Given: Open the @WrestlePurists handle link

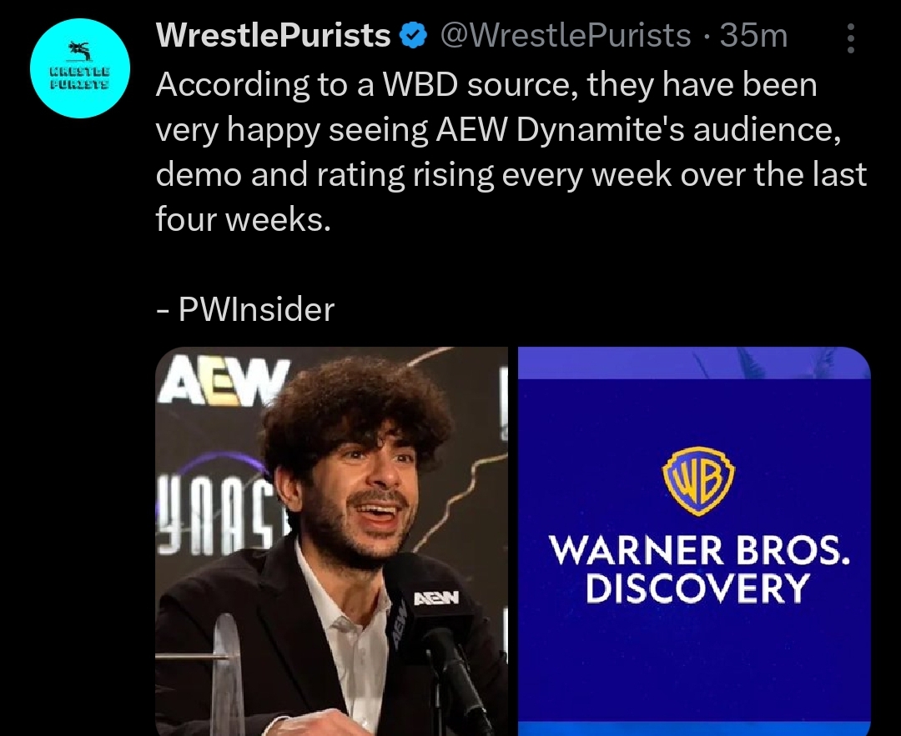Looking at the screenshot, I should point(566,36).
